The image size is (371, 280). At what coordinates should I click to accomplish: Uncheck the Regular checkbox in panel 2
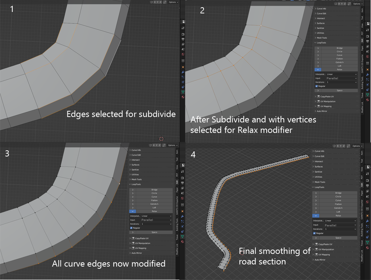[x=317, y=86]
